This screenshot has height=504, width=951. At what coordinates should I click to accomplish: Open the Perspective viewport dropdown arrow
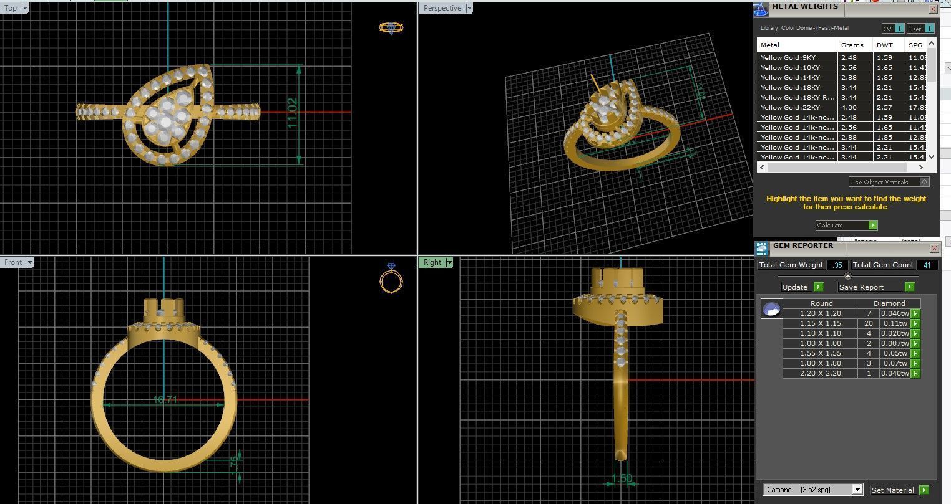point(469,8)
